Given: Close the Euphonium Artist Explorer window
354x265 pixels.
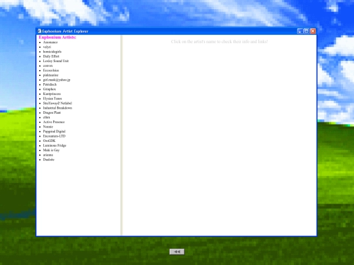Looking at the screenshot, I should [x=313, y=31].
